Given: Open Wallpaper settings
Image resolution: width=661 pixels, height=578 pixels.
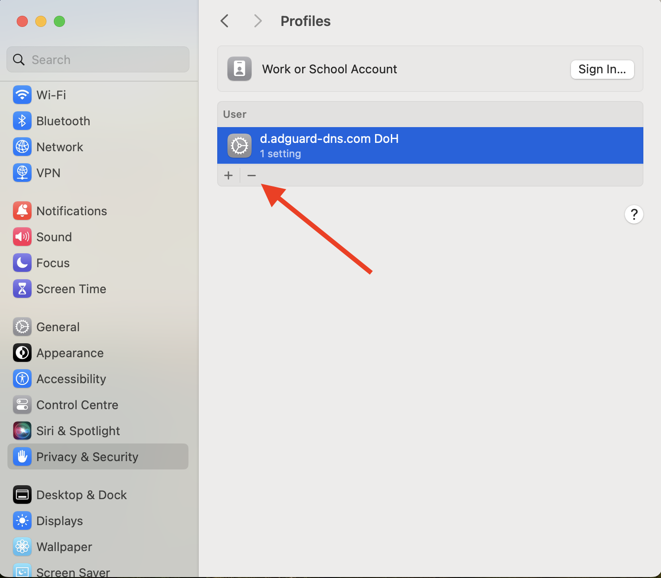Looking at the screenshot, I should (x=64, y=546).
